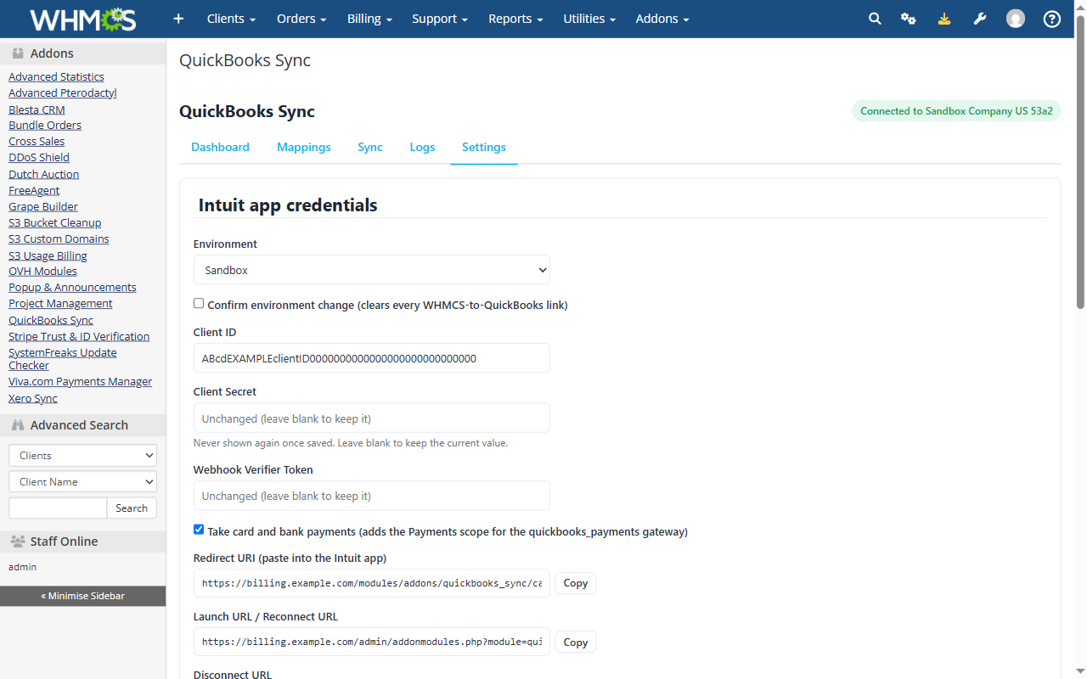Viewport: 1087px width, 679px height.
Task: Minimise the sidebar
Action: (83, 596)
